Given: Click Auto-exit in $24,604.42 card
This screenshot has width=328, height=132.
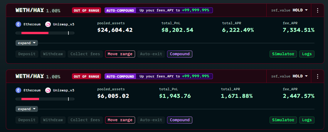Looking at the screenshot, I should pos(151,54).
